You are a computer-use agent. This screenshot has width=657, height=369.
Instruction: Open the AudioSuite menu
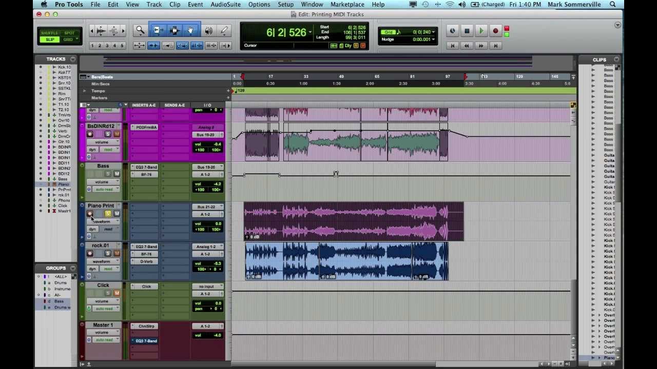click(x=225, y=5)
